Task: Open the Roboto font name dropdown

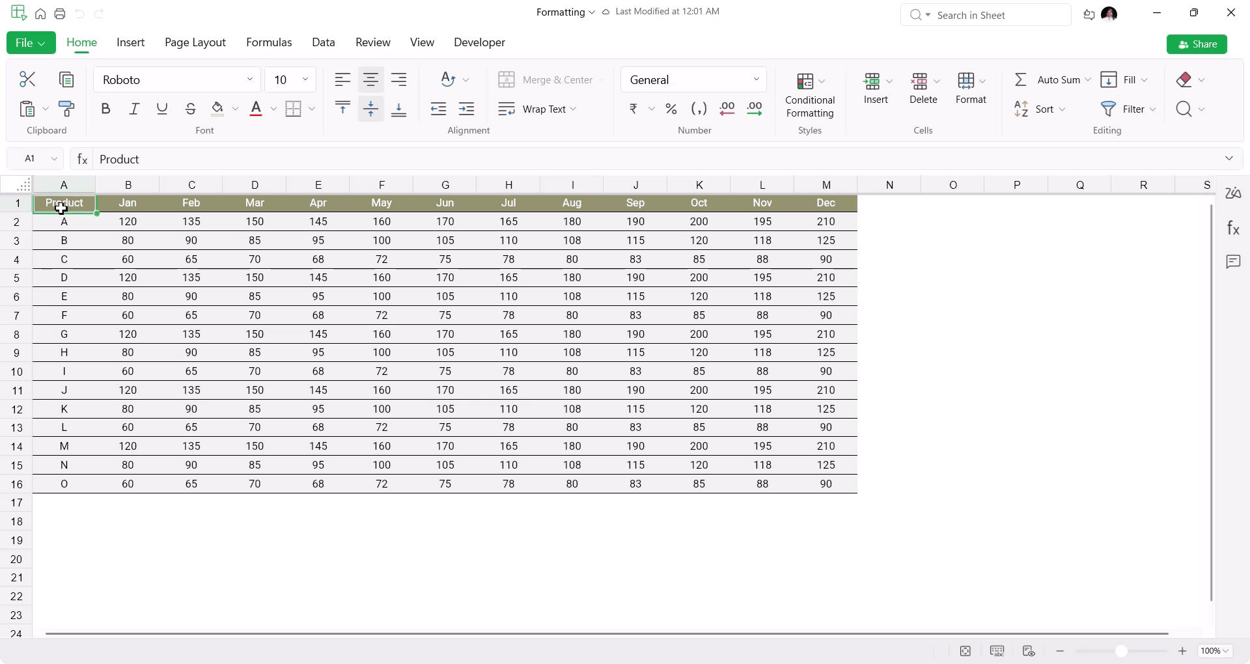Action: pyautogui.click(x=177, y=79)
